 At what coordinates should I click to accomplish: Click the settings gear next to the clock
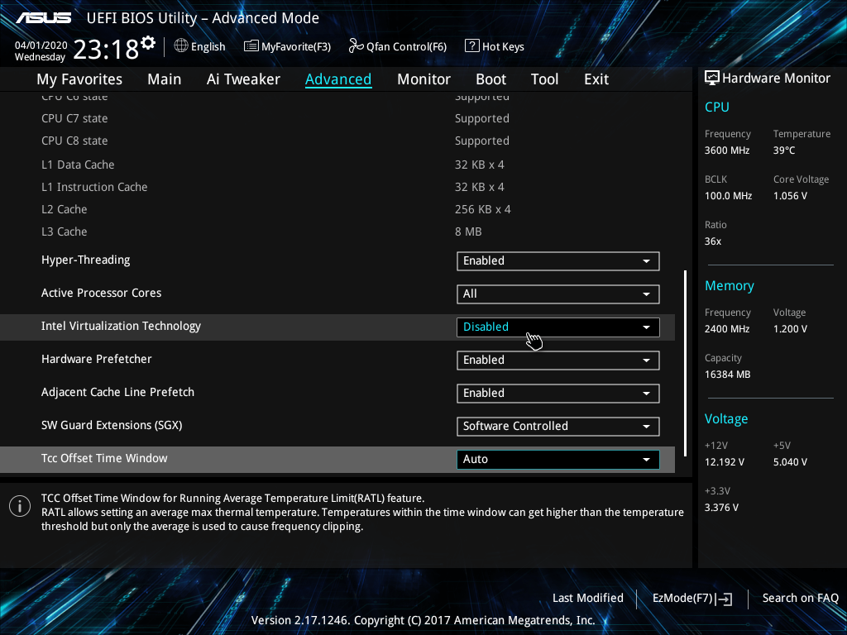(x=148, y=42)
